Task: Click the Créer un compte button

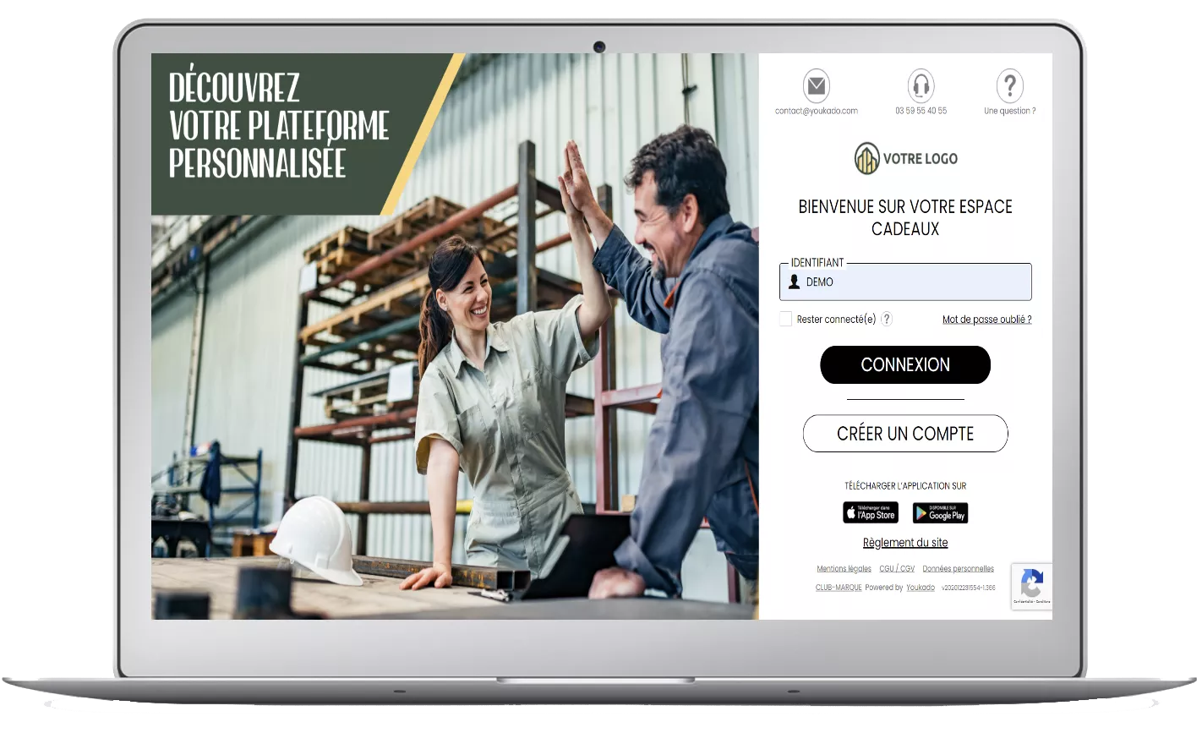Action: pyautogui.click(x=905, y=434)
